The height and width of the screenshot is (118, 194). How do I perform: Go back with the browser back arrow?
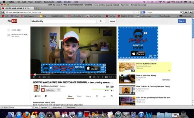pyautogui.click(x=3, y=12)
